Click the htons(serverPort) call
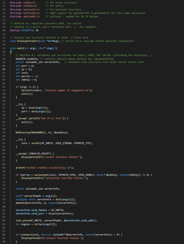The width and height of the screenshot is (184, 244). [x=60, y=214]
